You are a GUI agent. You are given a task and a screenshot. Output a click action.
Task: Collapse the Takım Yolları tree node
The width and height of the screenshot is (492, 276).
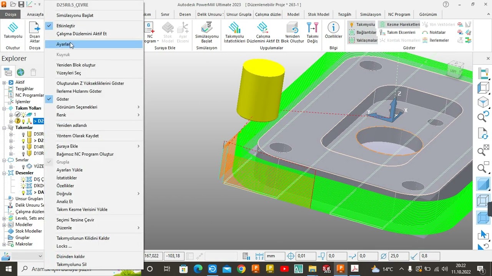click(4, 108)
